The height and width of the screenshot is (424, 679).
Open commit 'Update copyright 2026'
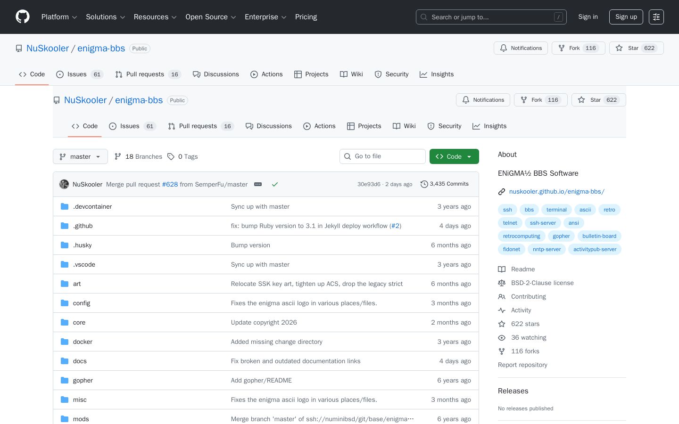point(264,322)
